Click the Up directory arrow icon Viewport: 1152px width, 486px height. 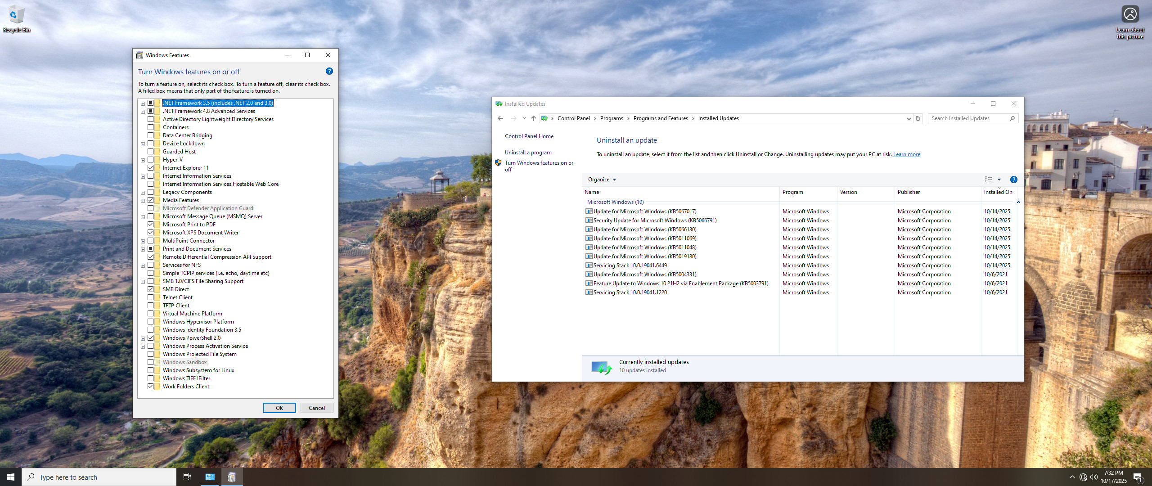coord(533,118)
